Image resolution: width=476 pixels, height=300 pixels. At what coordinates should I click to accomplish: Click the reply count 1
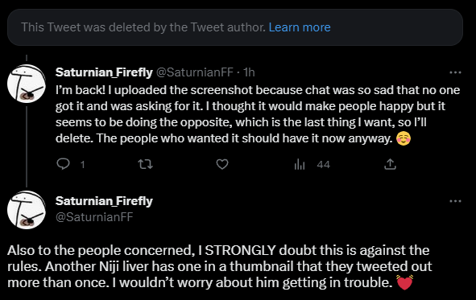pos(83,165)
